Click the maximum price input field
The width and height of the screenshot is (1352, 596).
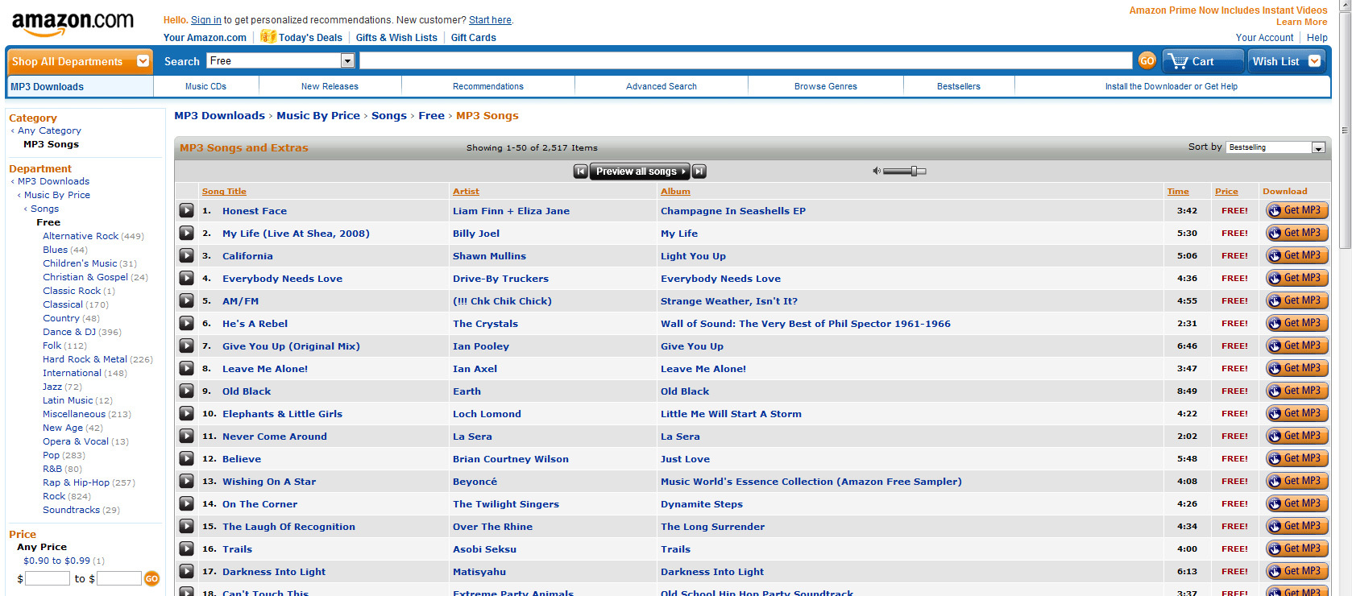pos(119,578)
